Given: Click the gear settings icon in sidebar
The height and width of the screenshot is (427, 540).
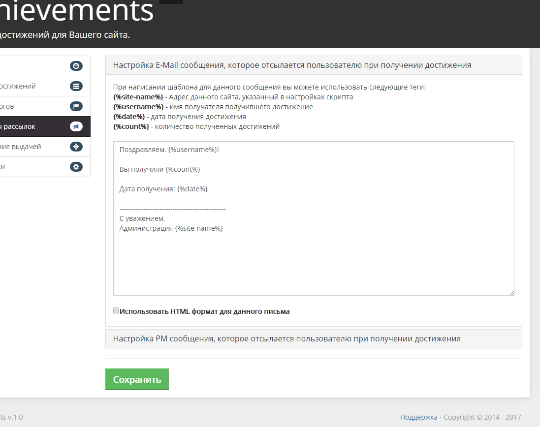Looking at the screenshot, I should click(76, 167).
